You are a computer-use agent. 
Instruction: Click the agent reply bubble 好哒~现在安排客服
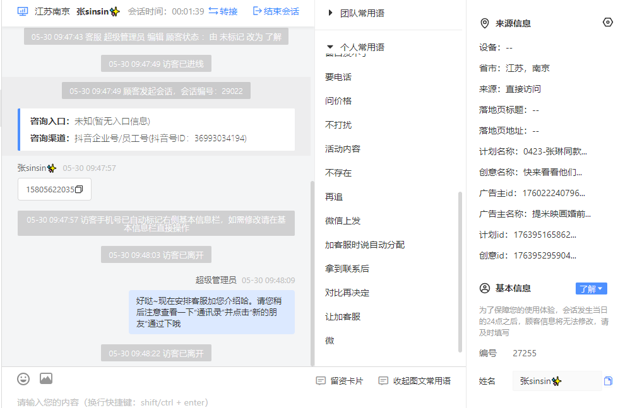(x=211, y=312)
